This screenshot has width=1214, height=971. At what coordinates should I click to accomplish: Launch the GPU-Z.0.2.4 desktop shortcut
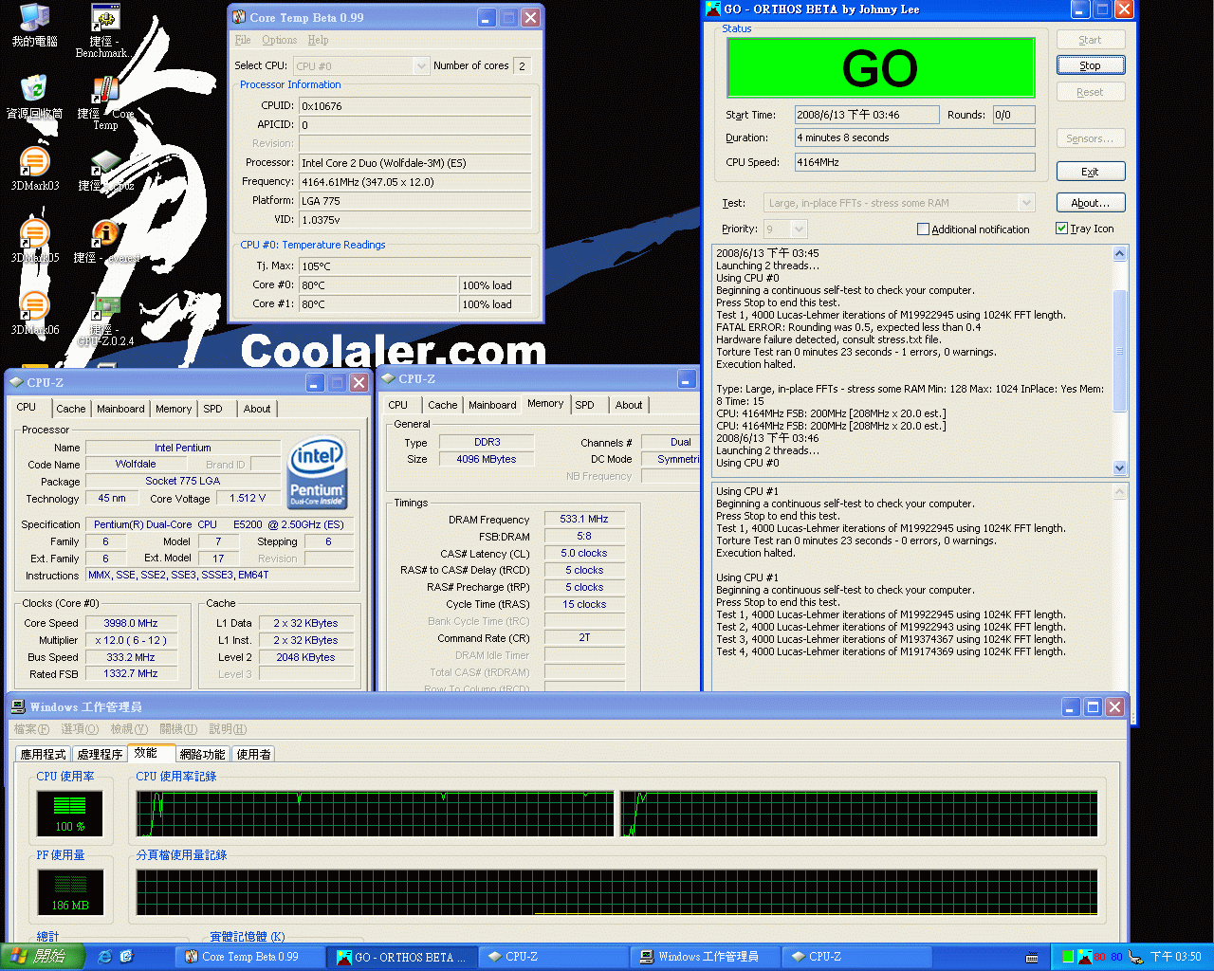click(106, 321)
